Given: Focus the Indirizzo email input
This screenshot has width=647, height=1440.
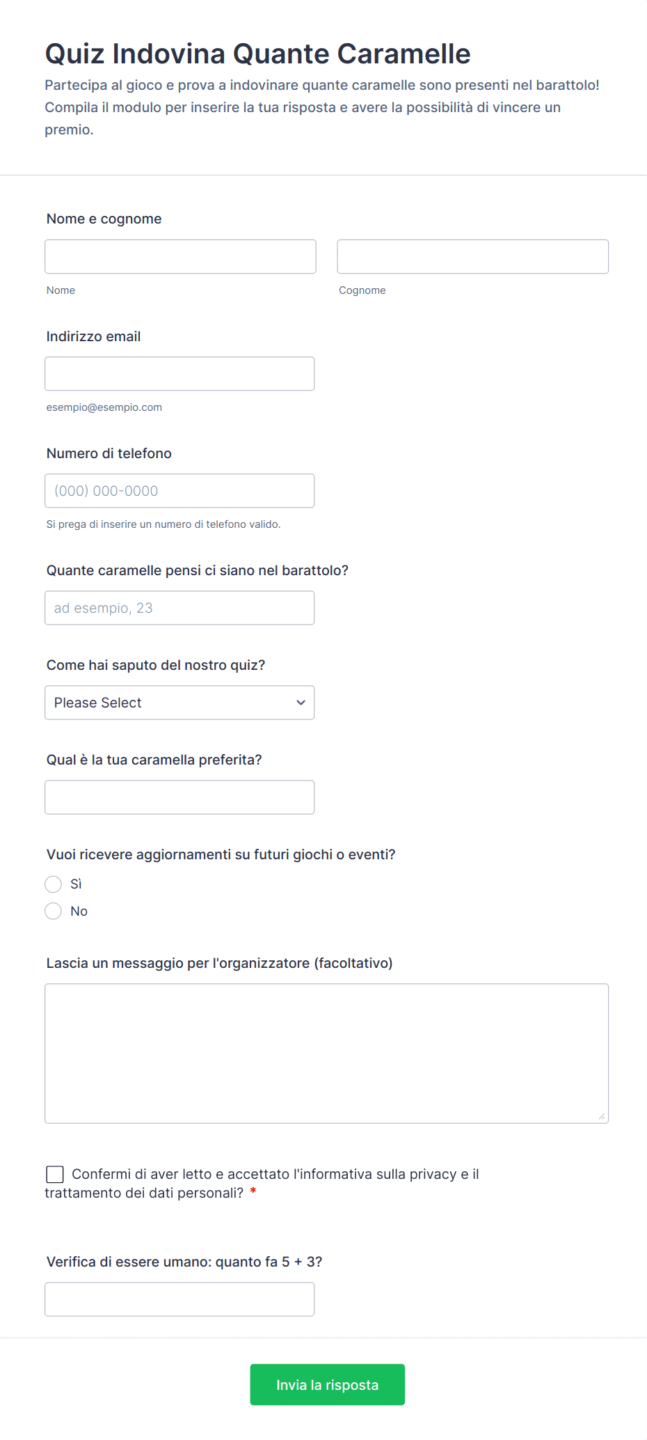Looking at the screenshot, I should coord(179,374).
